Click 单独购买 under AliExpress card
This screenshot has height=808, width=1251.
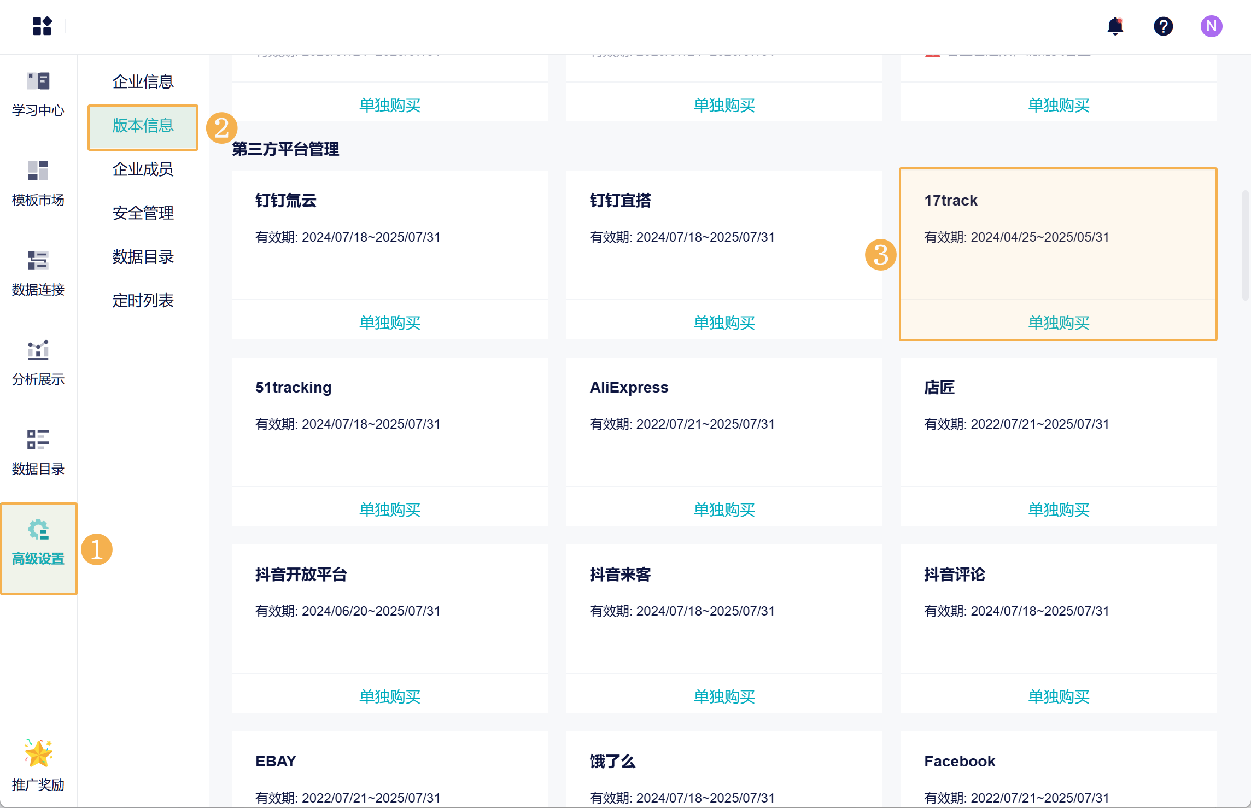pyautogui.click(x=724, y=510)
